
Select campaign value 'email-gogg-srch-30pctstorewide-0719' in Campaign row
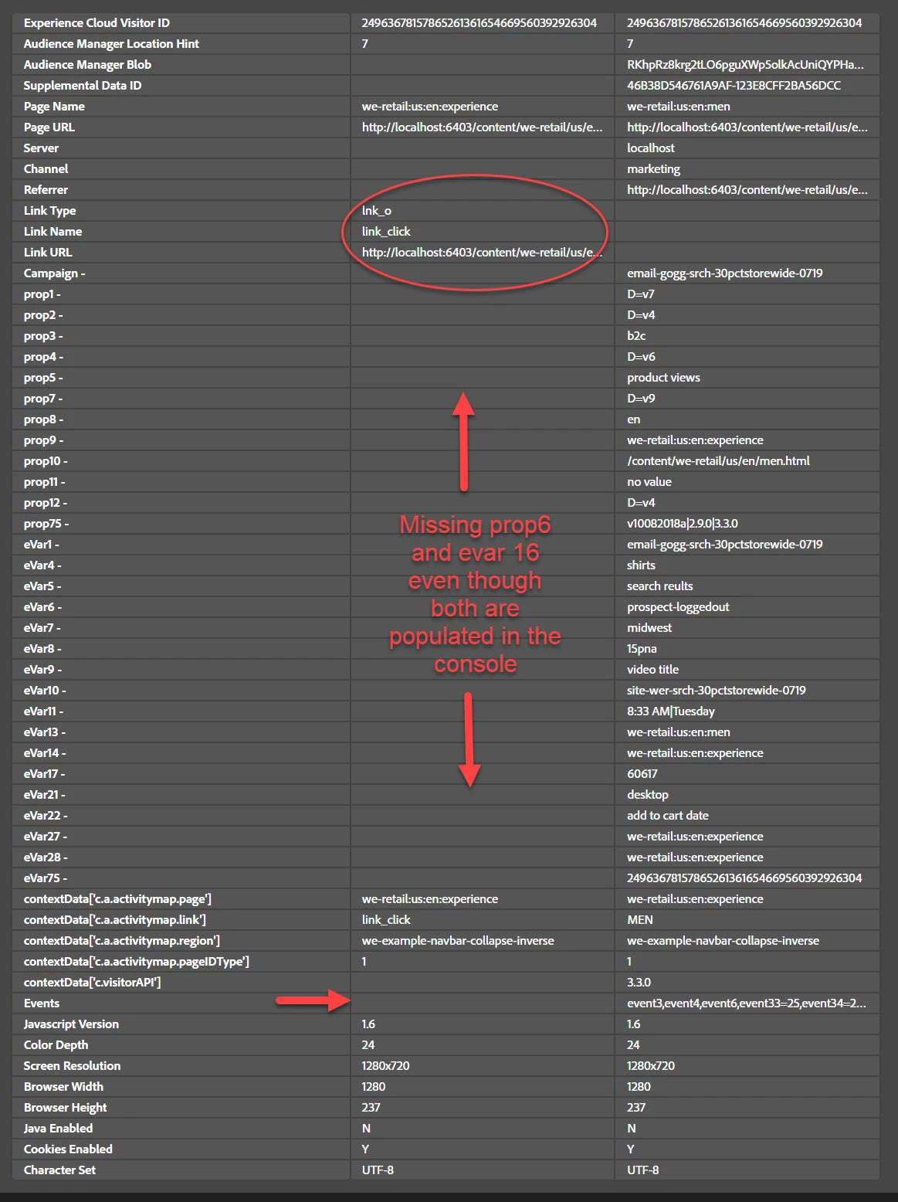click(x=724, y=273)
